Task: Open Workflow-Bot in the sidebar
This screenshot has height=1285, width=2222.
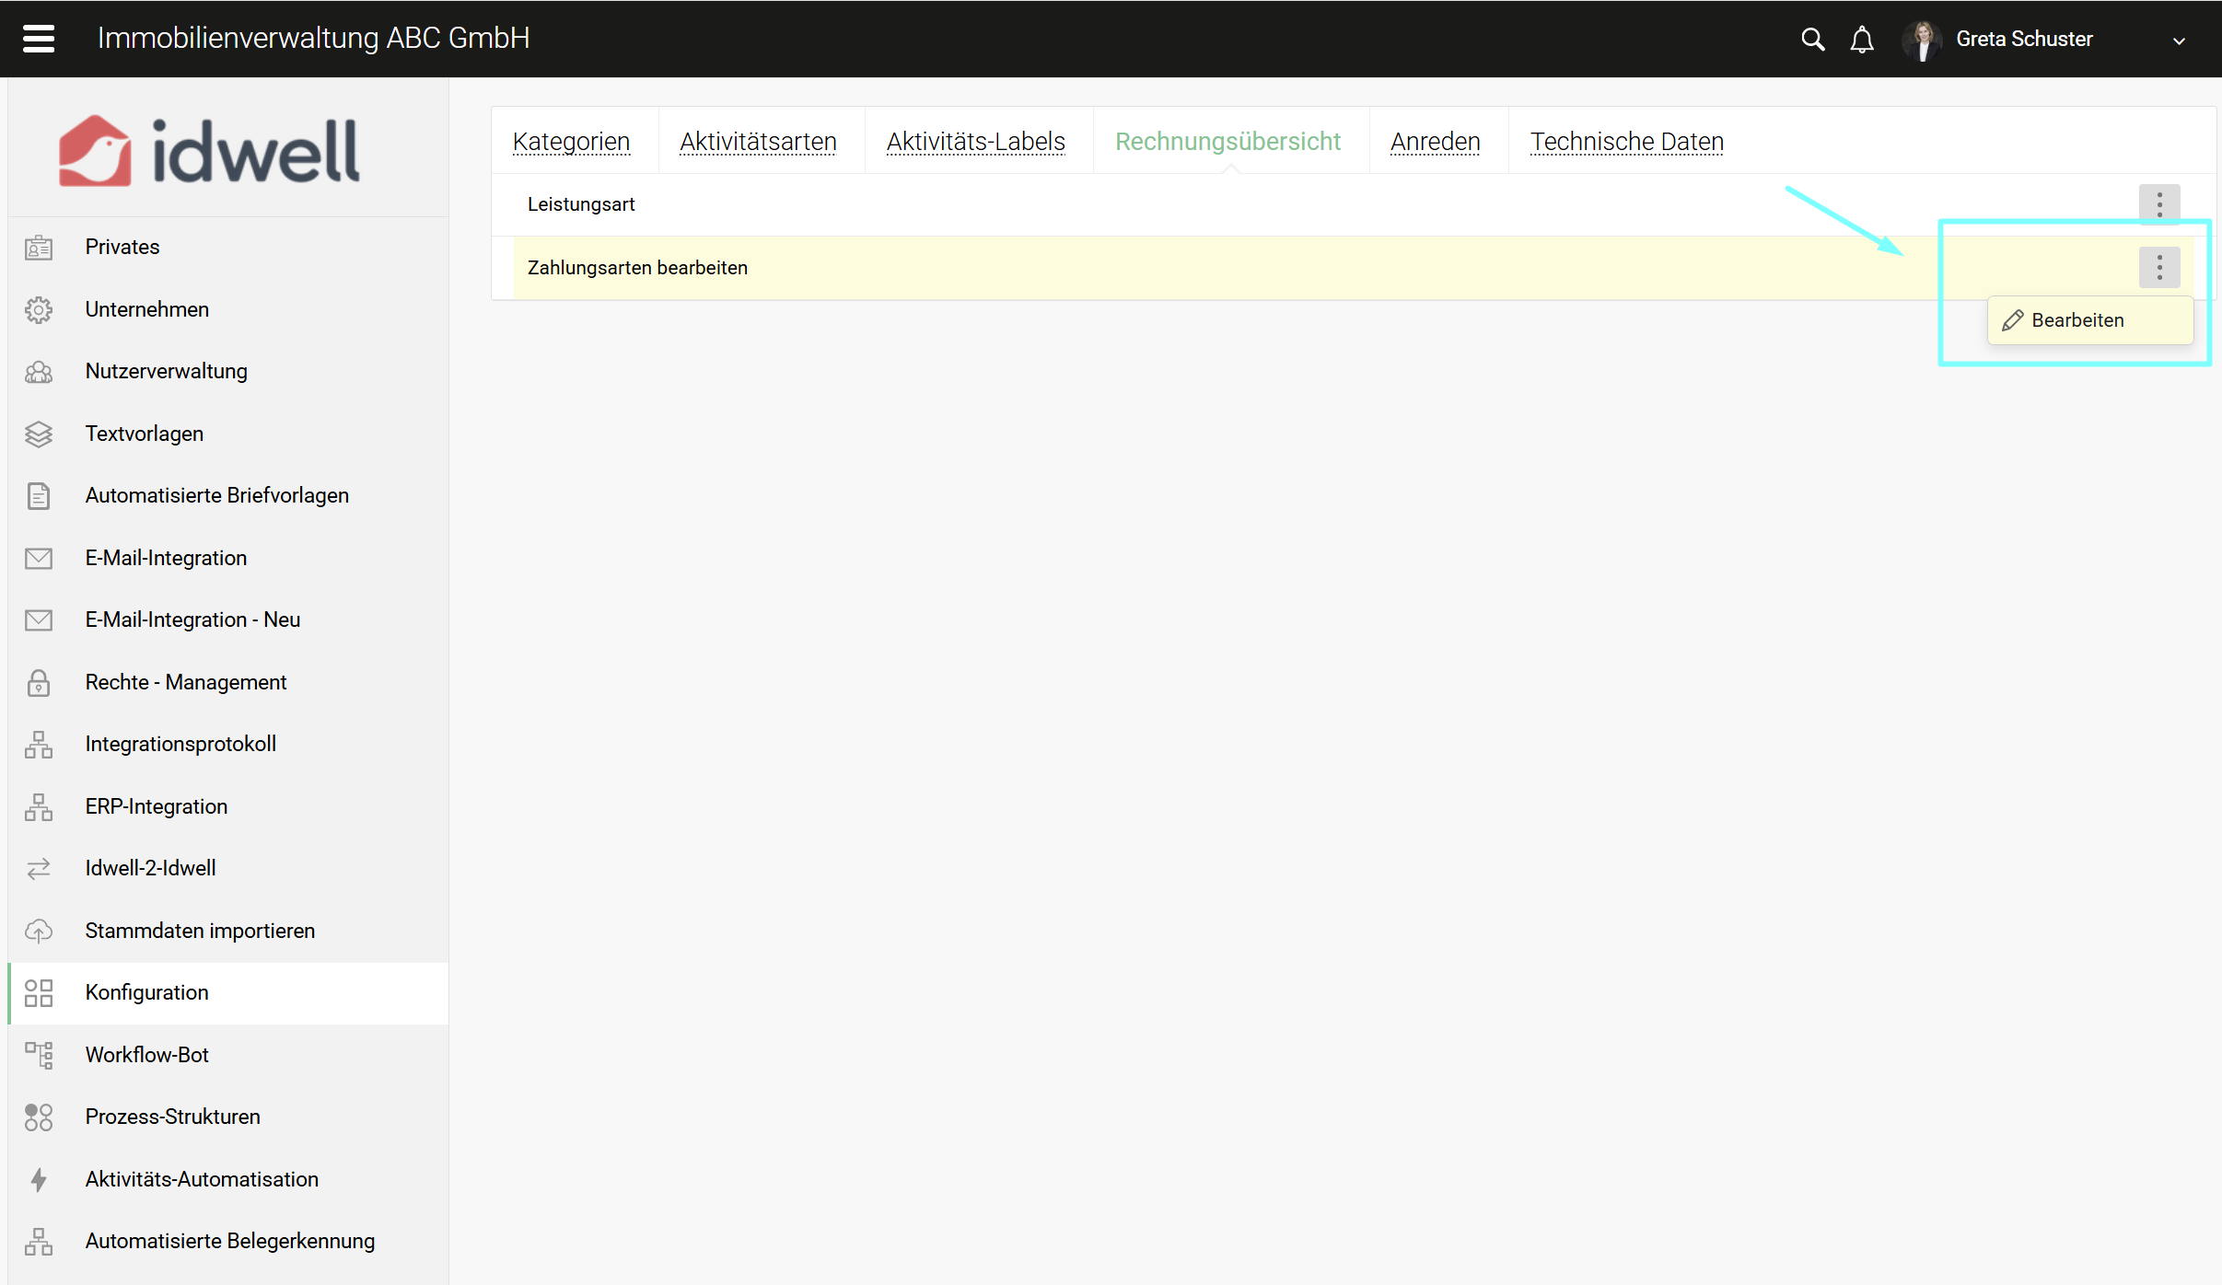Action: 147,1055
